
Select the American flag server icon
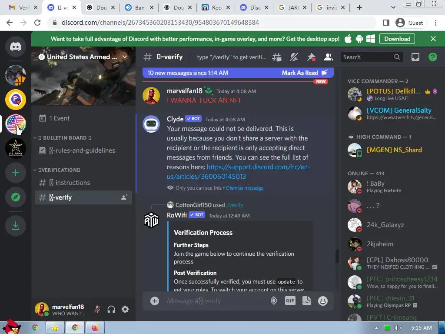[x=16, y=124]
